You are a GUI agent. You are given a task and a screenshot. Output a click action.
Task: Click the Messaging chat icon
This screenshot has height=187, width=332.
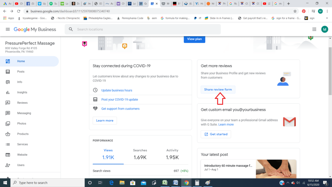[8, 113]
